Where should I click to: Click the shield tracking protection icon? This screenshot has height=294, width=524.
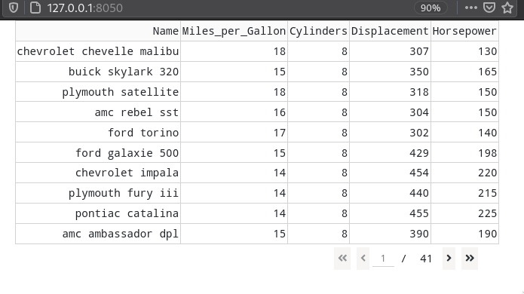click(14, 8)
